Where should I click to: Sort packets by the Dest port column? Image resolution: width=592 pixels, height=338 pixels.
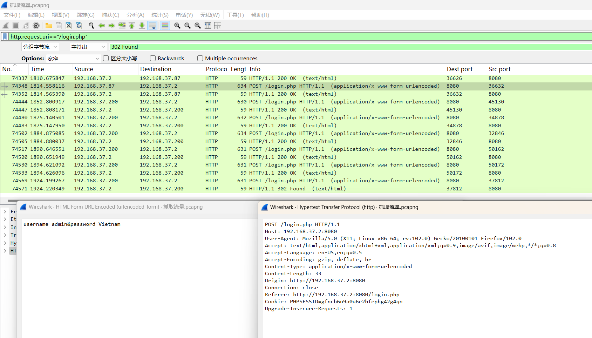(x=466, y=69)
